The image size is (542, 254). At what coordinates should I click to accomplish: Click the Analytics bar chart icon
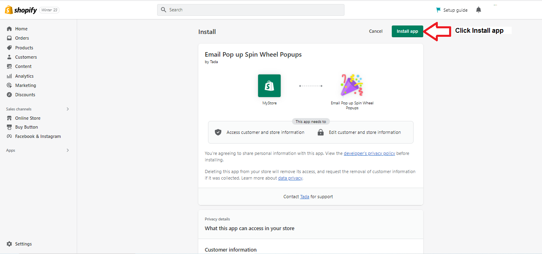(9, 76)
